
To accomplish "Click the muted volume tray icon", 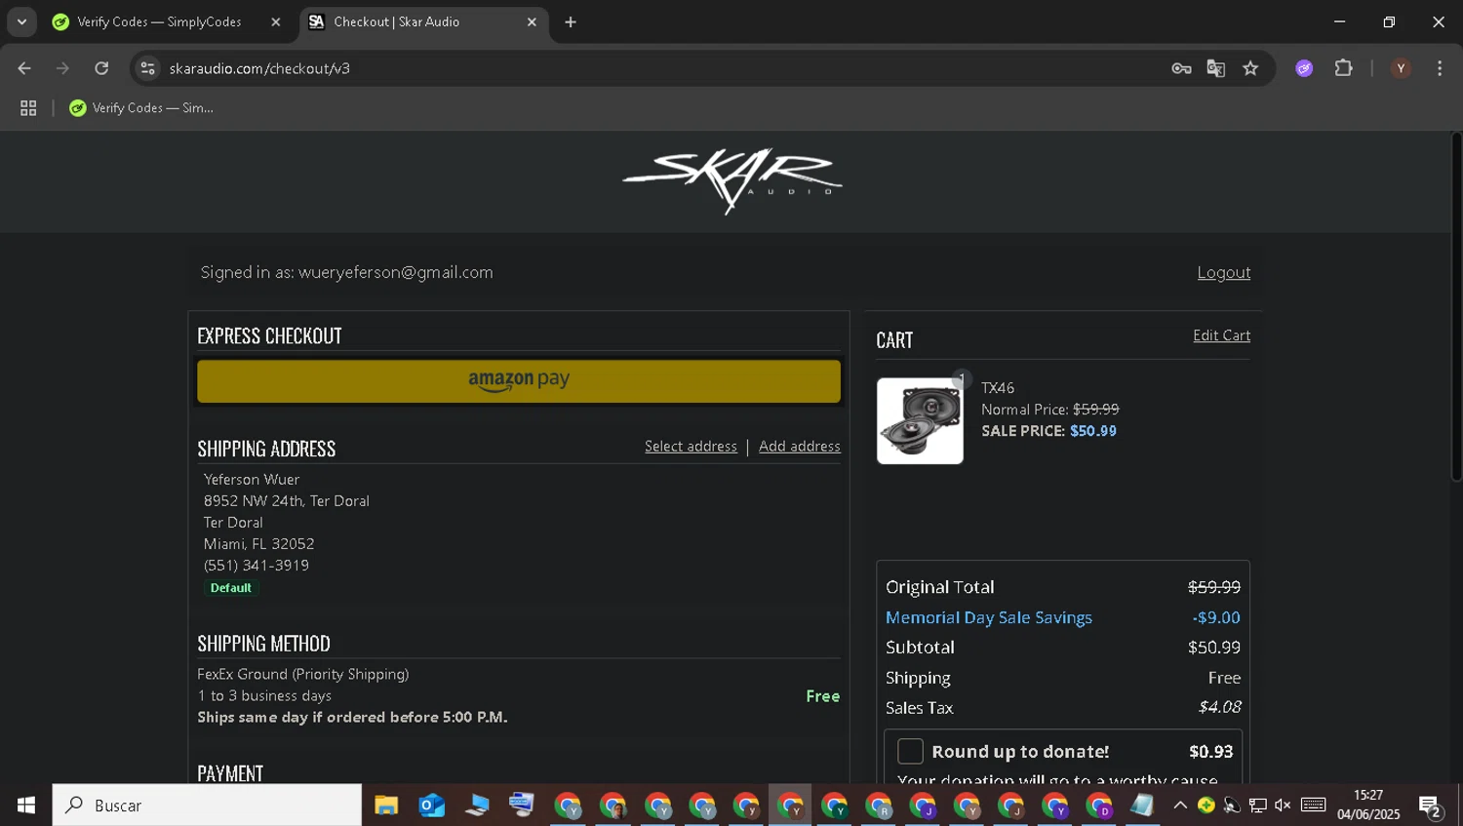I will tap(1283, 806).
